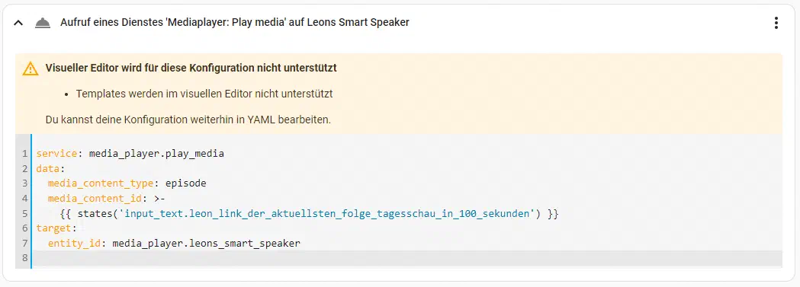
Task: Click 'media_content_id: >-' line
Action: [x=107, y=199]
